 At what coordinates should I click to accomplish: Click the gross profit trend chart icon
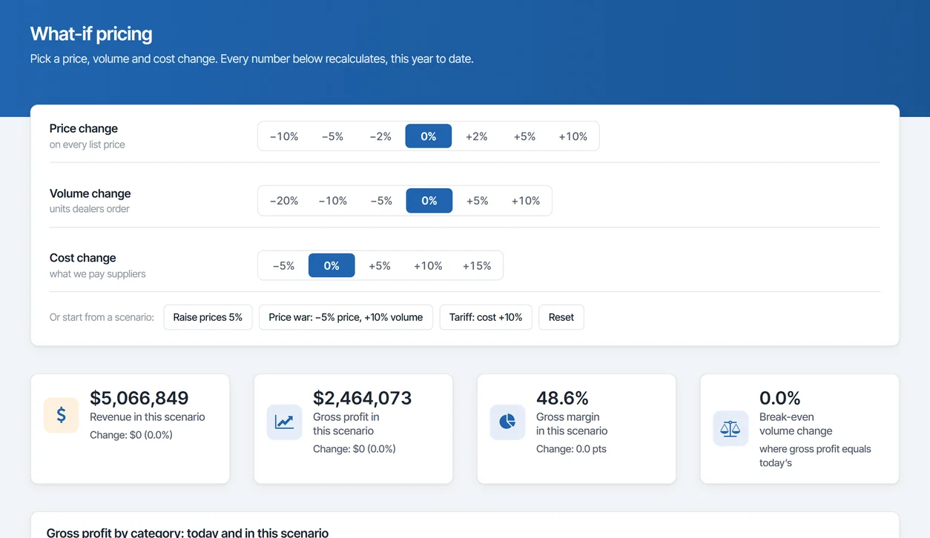[x=285, y=422]
